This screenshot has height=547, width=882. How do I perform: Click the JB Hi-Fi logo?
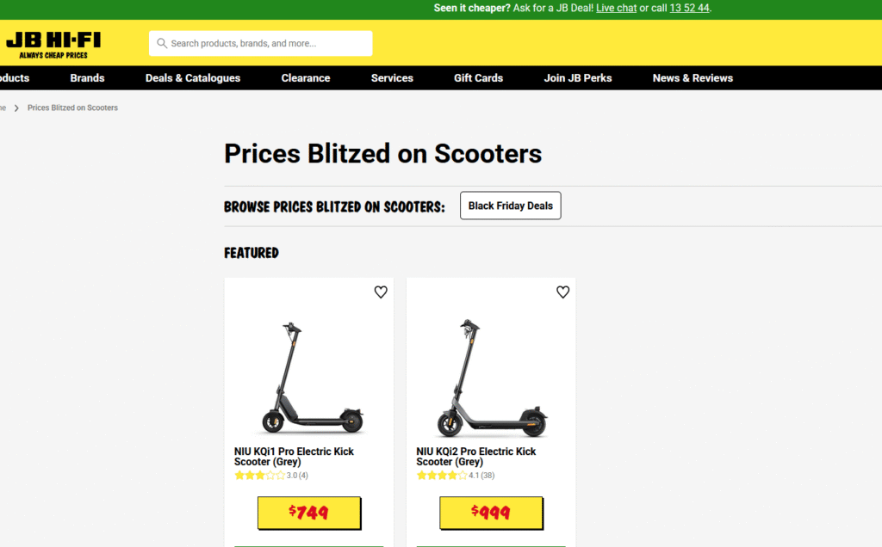(x=46, y=43)
